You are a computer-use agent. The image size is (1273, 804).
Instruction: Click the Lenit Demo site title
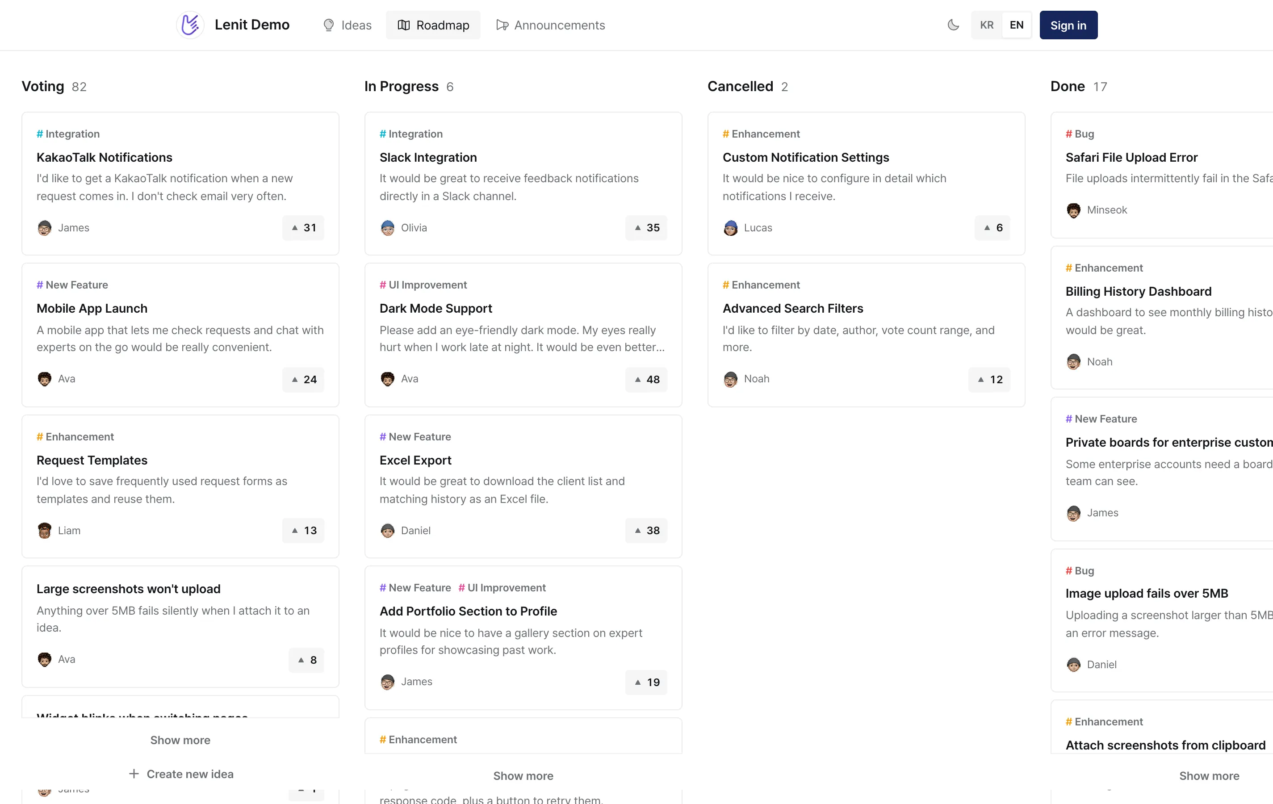click(252, 25)
